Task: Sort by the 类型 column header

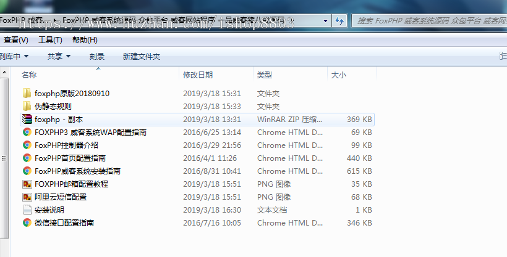Action: pos(291,75)
